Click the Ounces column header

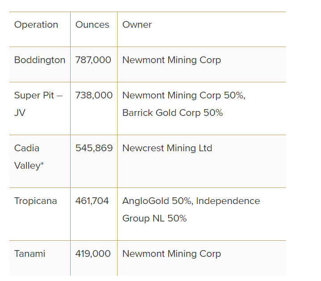(x=92, y=25)
